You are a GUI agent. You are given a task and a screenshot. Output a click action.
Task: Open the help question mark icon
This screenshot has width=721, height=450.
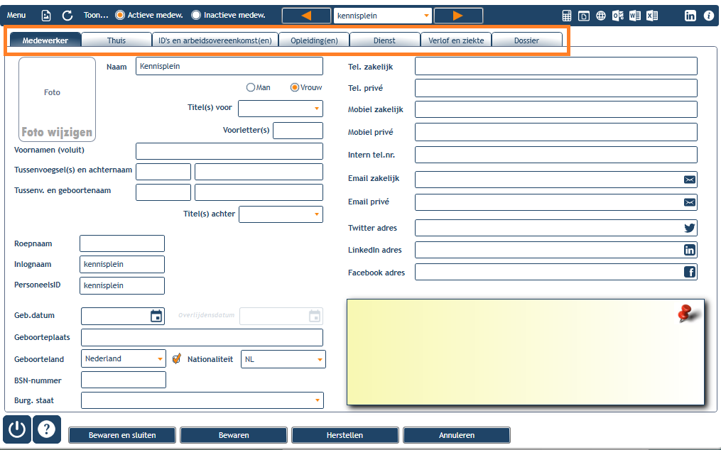(46, 429)
